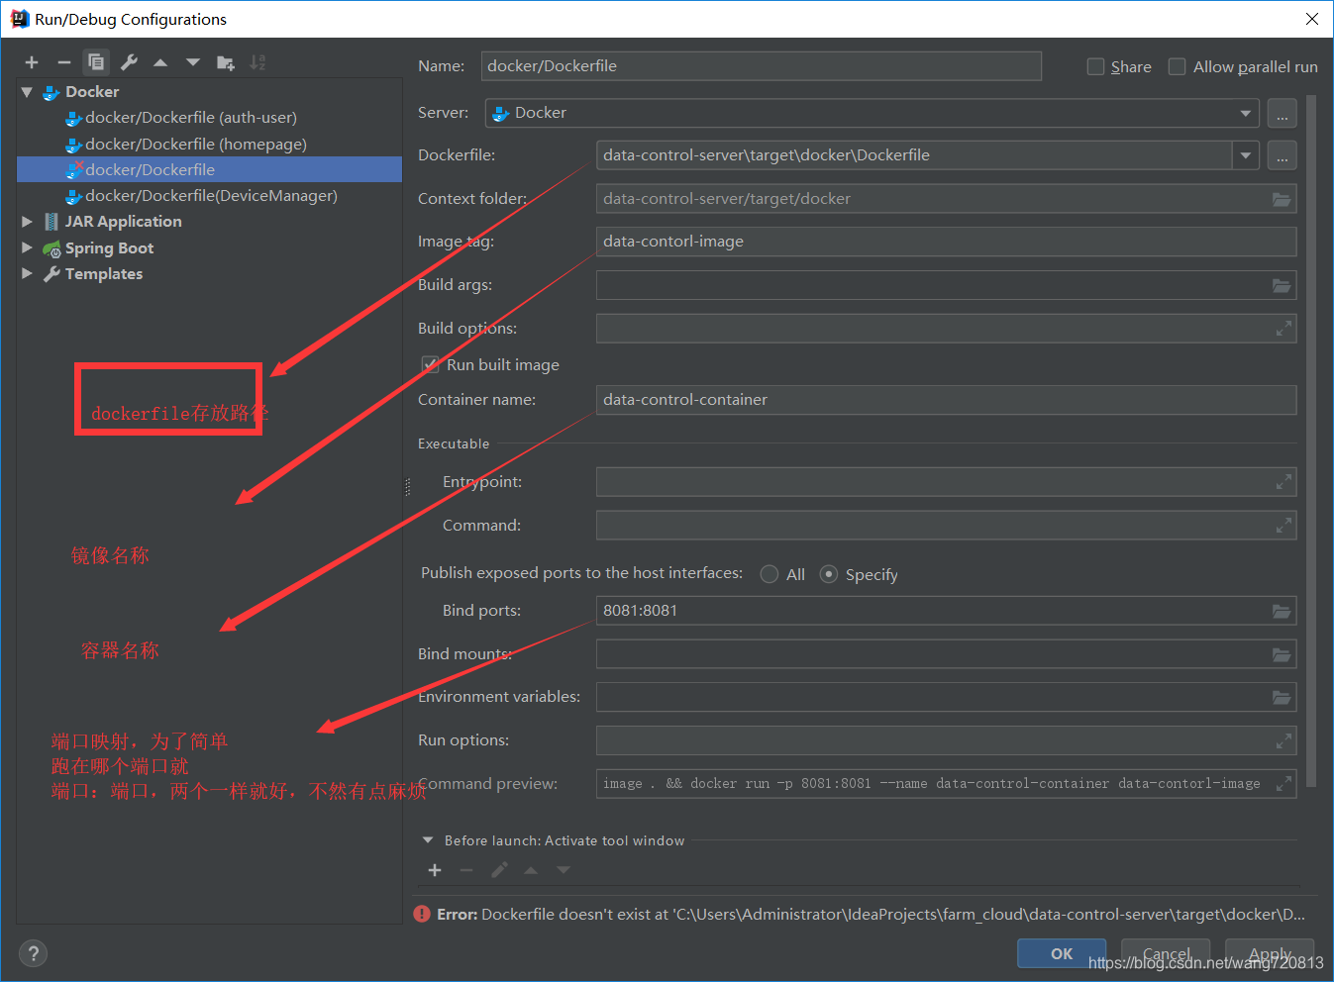
Task: Select the All ports radio button
Action: point(769,574)
